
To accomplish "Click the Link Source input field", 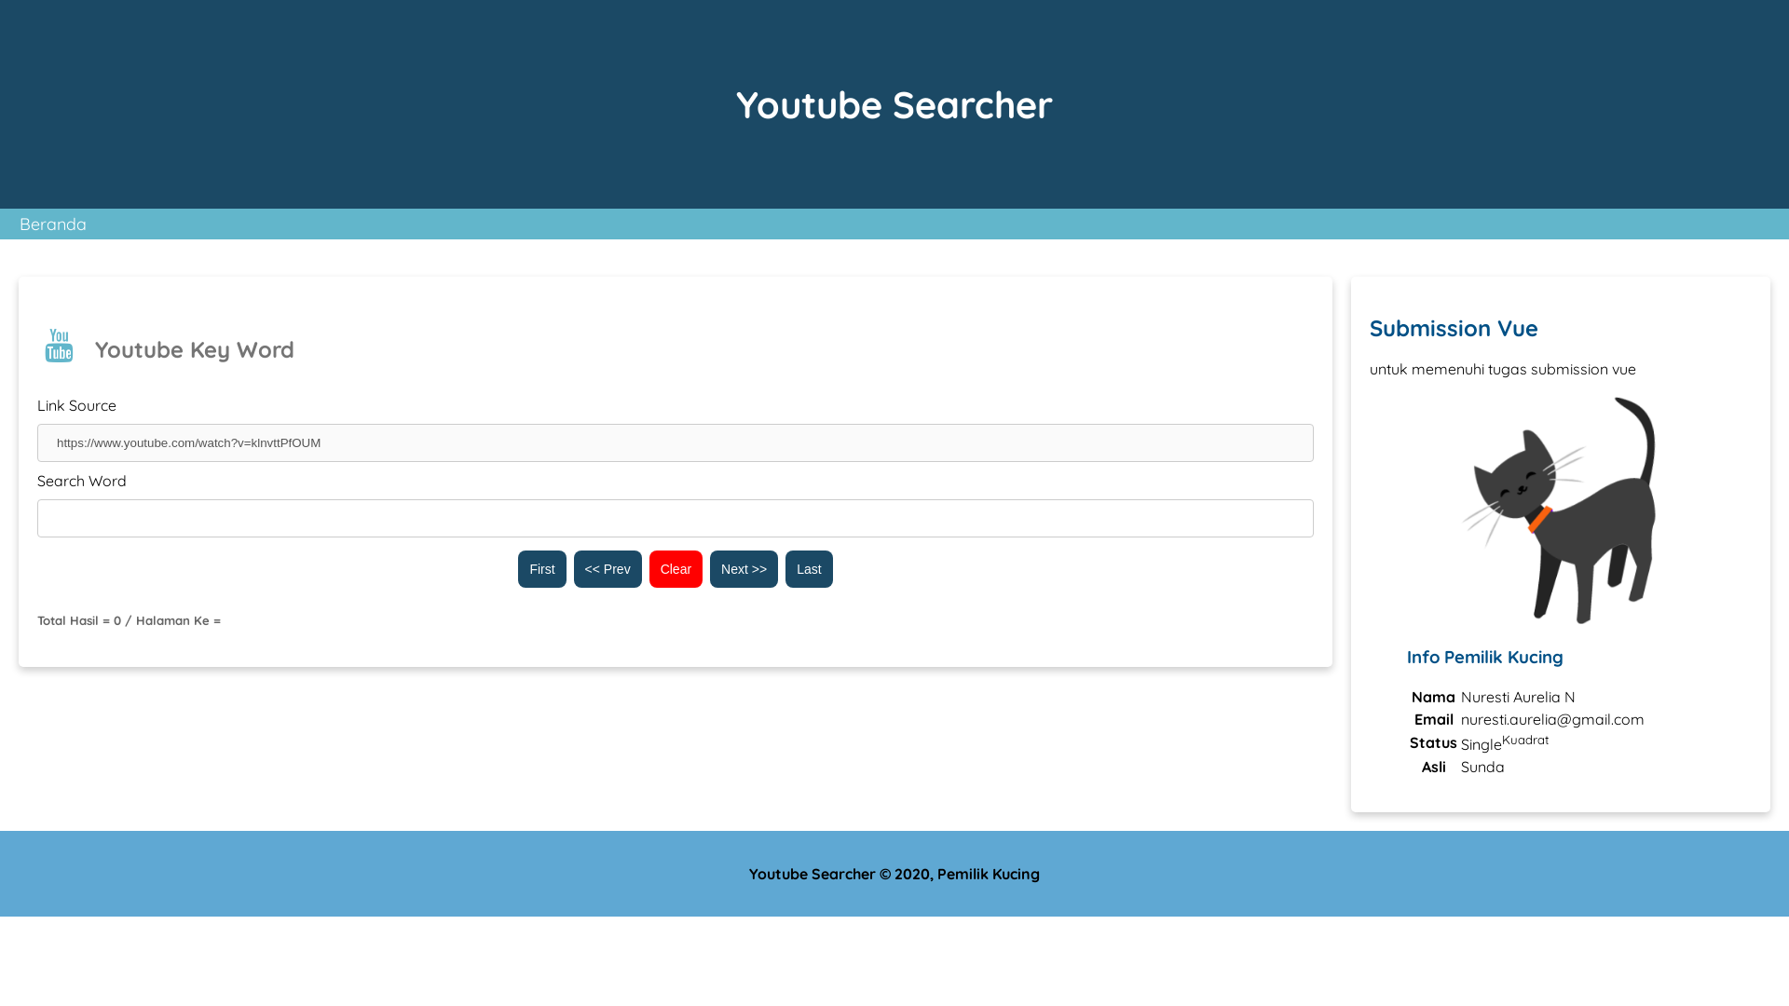I will (x=676, y=443).
